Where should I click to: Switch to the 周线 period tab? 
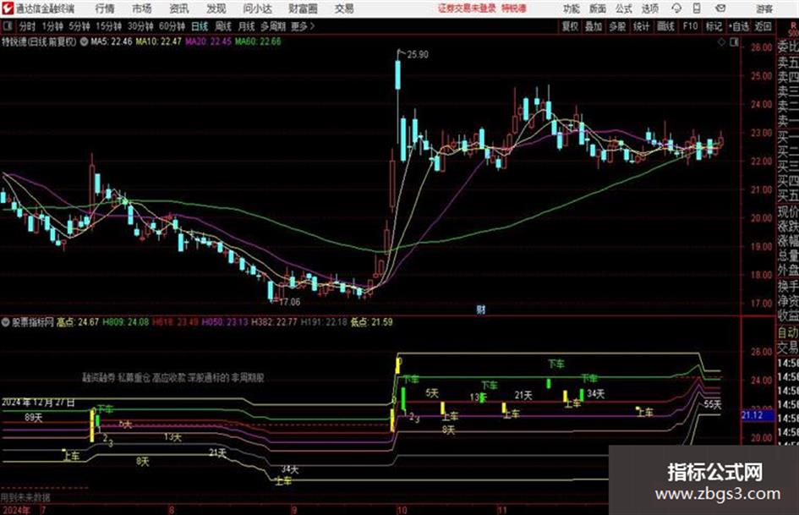coord(222,26)
